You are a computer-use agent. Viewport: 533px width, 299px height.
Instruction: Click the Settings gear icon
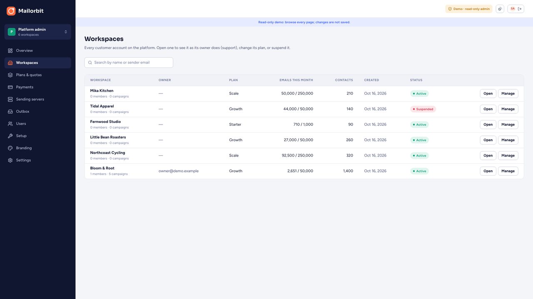[10, 160]
